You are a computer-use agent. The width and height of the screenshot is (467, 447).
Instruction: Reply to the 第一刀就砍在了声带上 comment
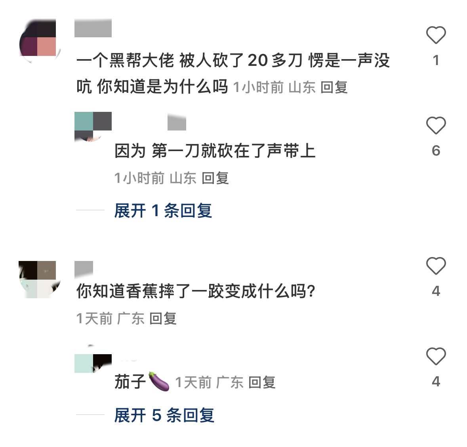(215, 178)
